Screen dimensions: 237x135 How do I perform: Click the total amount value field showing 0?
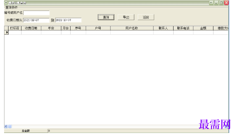click(138, 131)
